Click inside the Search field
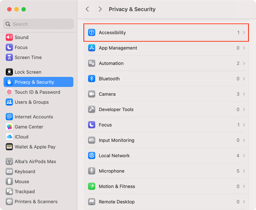Screen dimensions: 256x210 (38, 24)
